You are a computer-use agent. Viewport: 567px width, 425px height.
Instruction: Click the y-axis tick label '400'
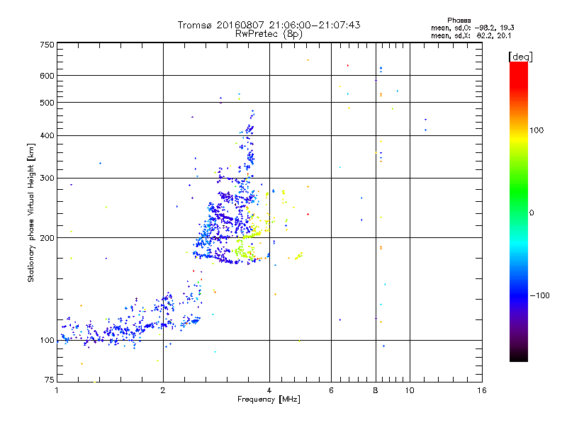pyautogui.click(x=47, y=136)
